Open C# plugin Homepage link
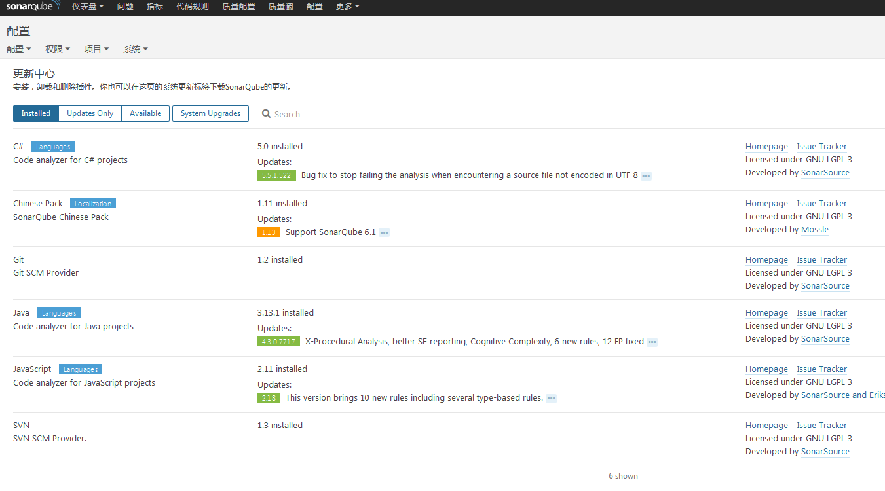 pyautogui.click(x=766, y=147)
